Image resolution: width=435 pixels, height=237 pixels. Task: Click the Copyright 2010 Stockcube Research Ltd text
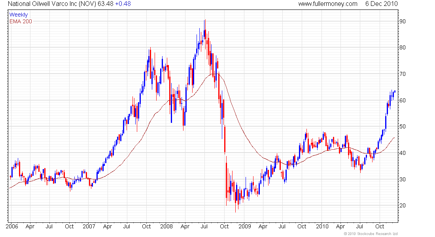click(371, 234)
